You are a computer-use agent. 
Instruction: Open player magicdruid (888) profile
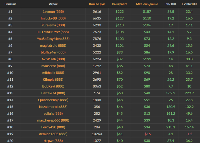click(x=53, y=45)
